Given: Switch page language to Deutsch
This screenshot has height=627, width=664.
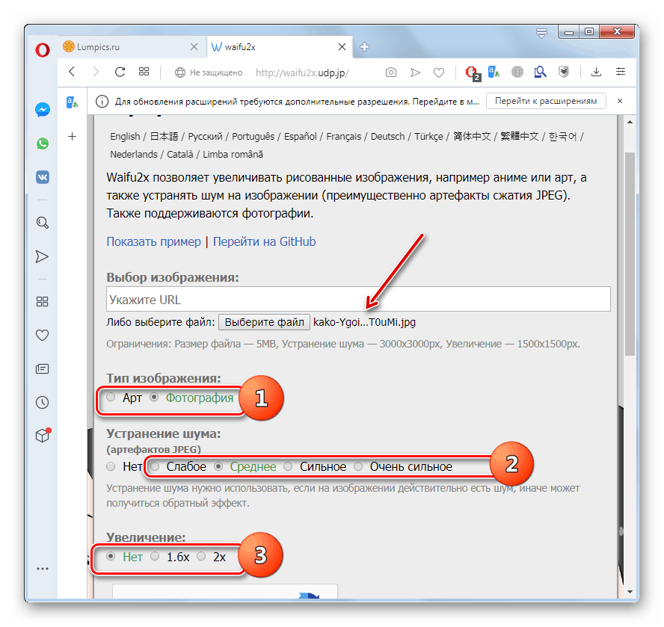Looking at the screenshot, I should click(x=387, y=136).
